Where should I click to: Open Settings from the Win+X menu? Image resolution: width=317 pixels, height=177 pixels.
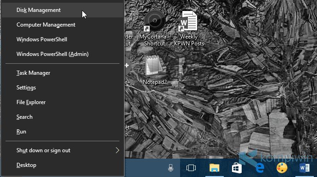[62, 88]
